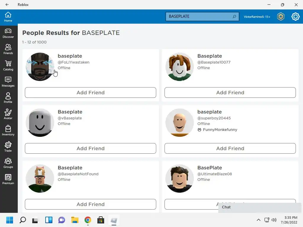Viewport: 303px width, 227px height.
Task: Open the @BaseplateNotFound username link
Action: pos(78,174)
